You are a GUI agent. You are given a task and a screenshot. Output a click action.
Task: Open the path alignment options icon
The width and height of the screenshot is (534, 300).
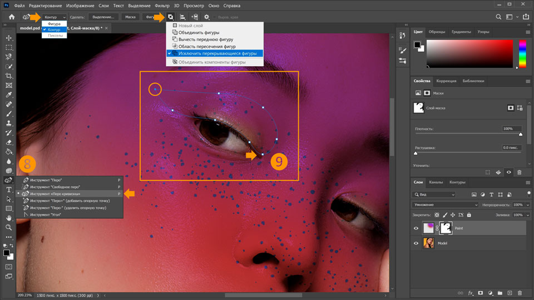coord(182,17)
